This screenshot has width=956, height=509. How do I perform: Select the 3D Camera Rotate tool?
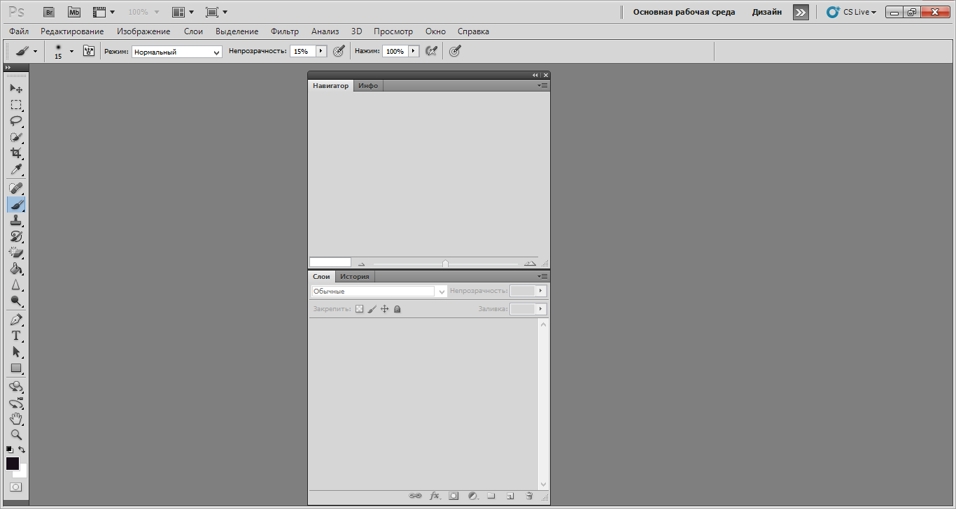[15, 403]
